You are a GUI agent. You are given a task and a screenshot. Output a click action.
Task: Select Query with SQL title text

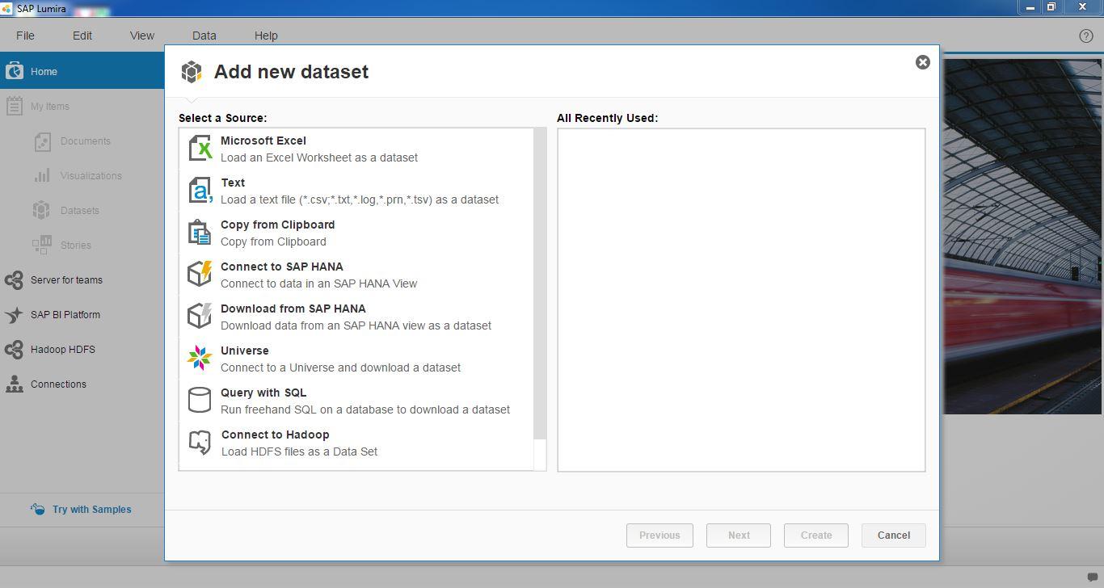pyautogui.click(x=263, y=393)
